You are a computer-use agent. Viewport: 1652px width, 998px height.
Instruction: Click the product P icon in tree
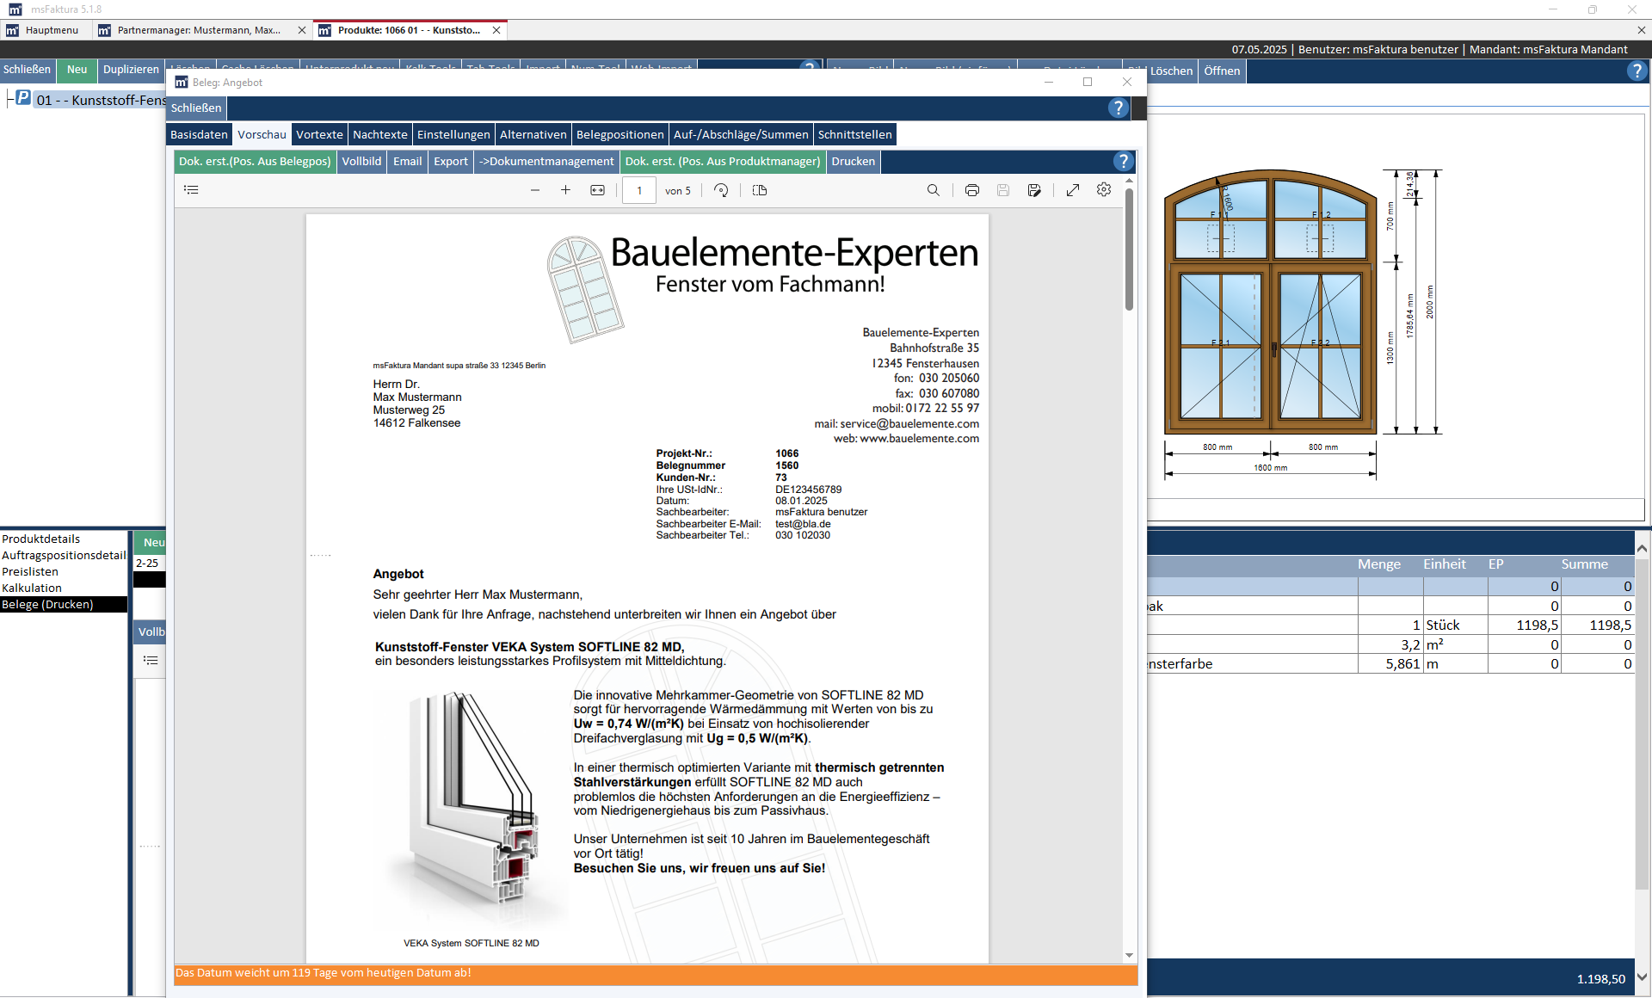[x=23, y=98]
